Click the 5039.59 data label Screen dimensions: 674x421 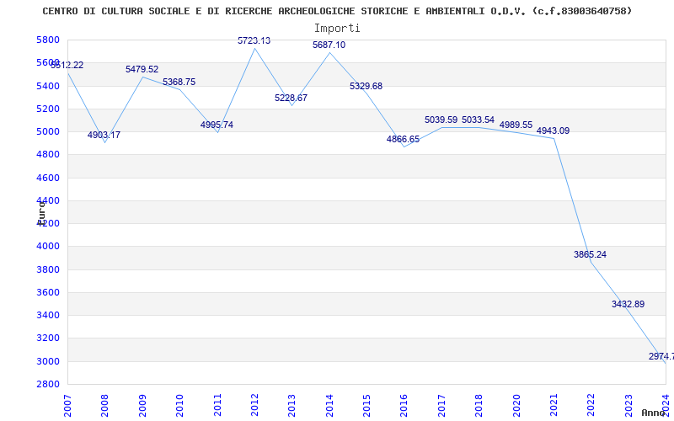[441, 120]
